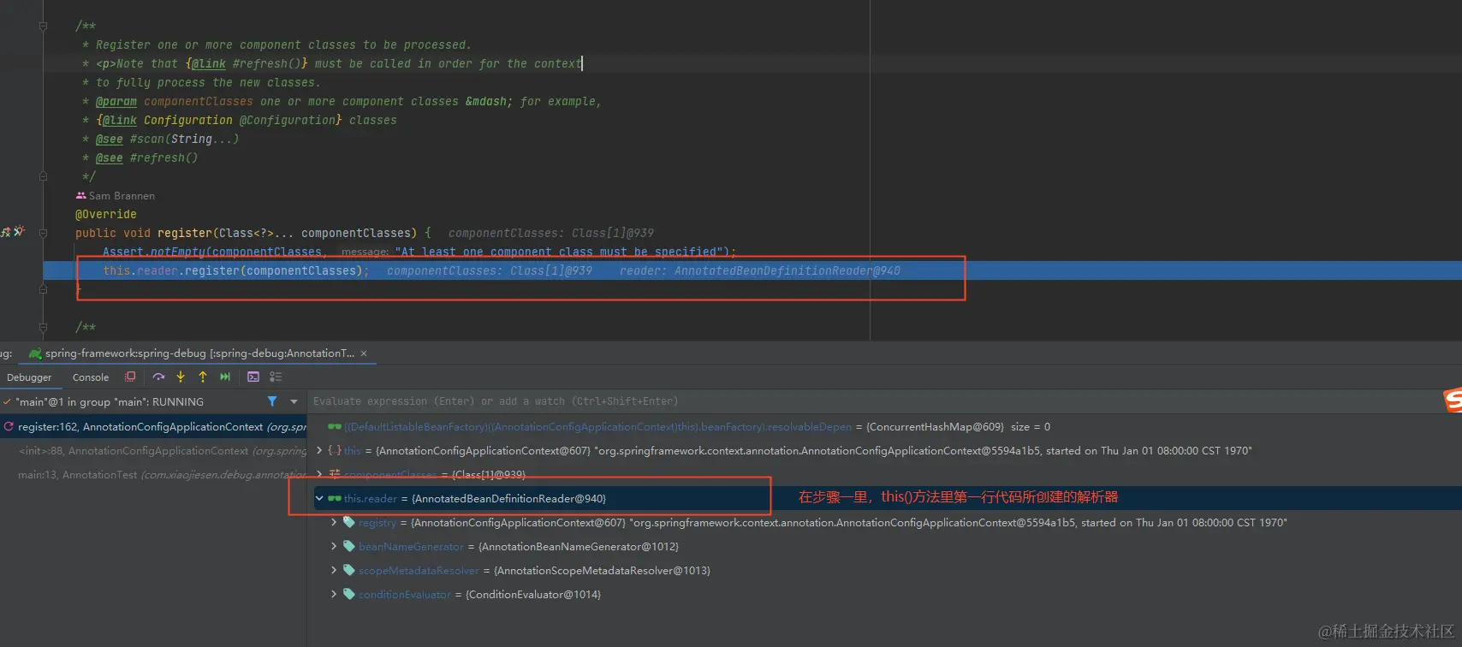
Task: Click the checkmark icon beside the main thread
Action: point(7,401)
